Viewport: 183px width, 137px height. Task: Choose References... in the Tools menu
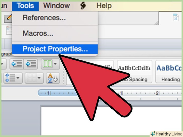click(x=55, y=18)
